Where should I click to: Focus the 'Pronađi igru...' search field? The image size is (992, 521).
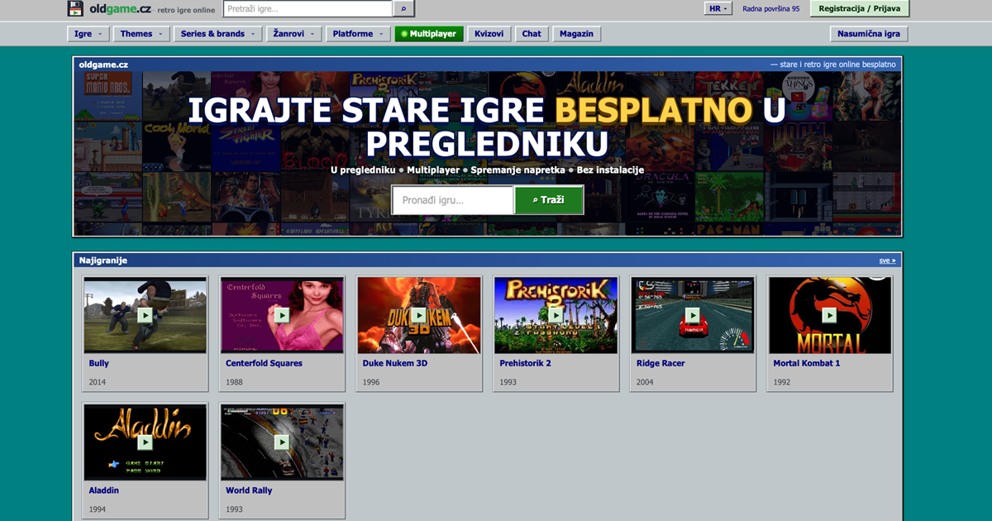(x=453, y=200)
